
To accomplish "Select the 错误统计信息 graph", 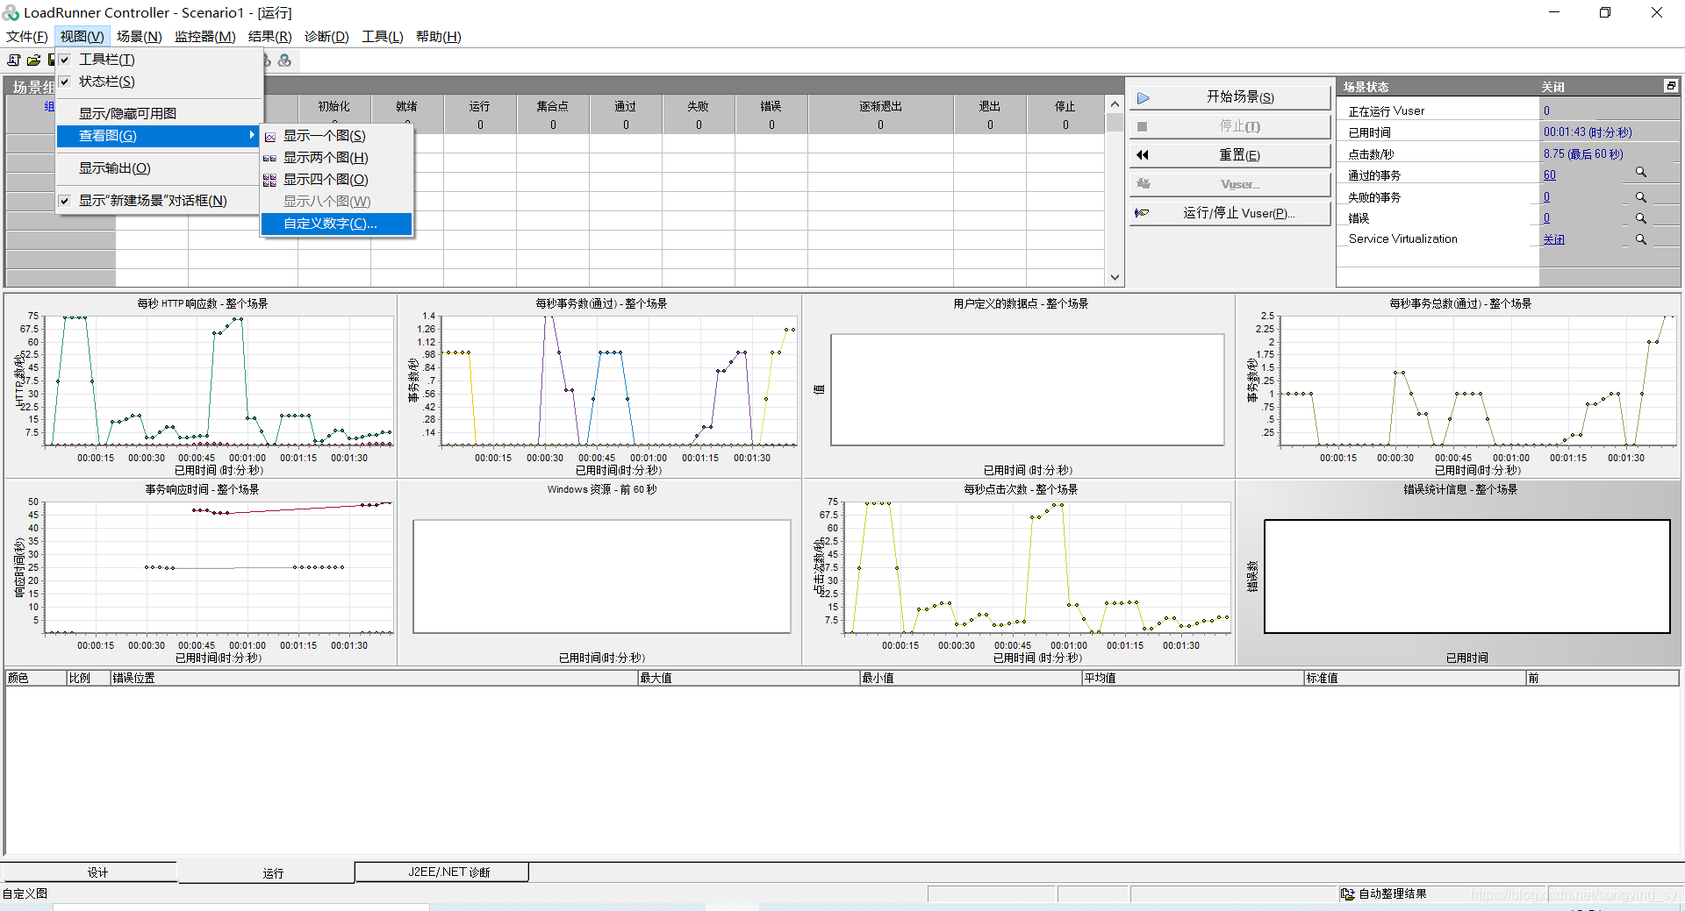I will pyautogui.click(x=1459, y=573).
